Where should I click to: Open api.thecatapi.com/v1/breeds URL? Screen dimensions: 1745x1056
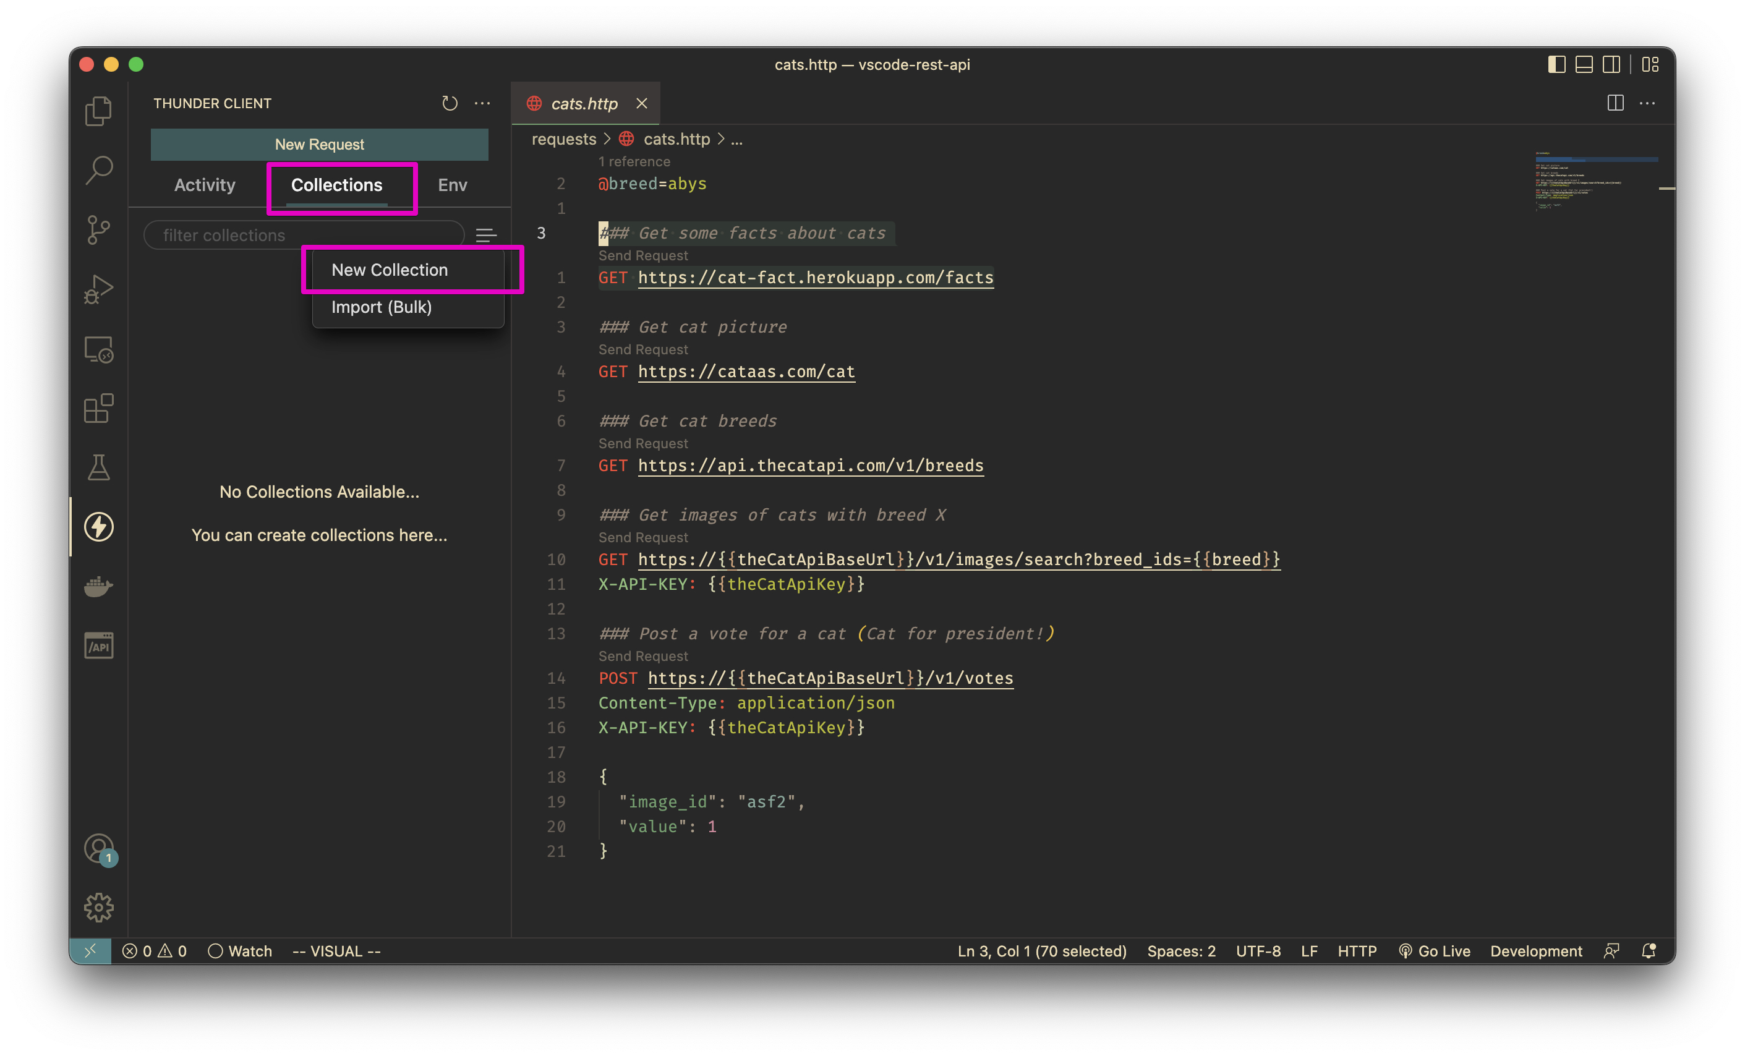coord(811,466)
